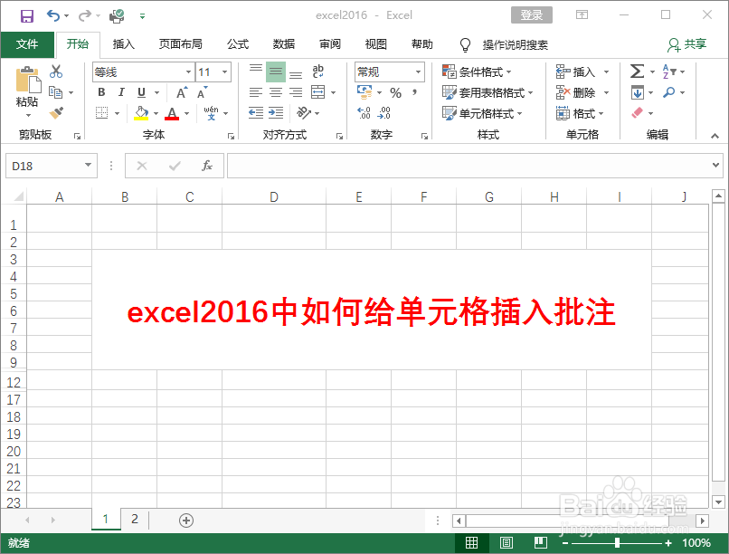The width and height of the screenshot is (729, 554).
Task: Click the zoom out minus button
Action: point(565,543)
